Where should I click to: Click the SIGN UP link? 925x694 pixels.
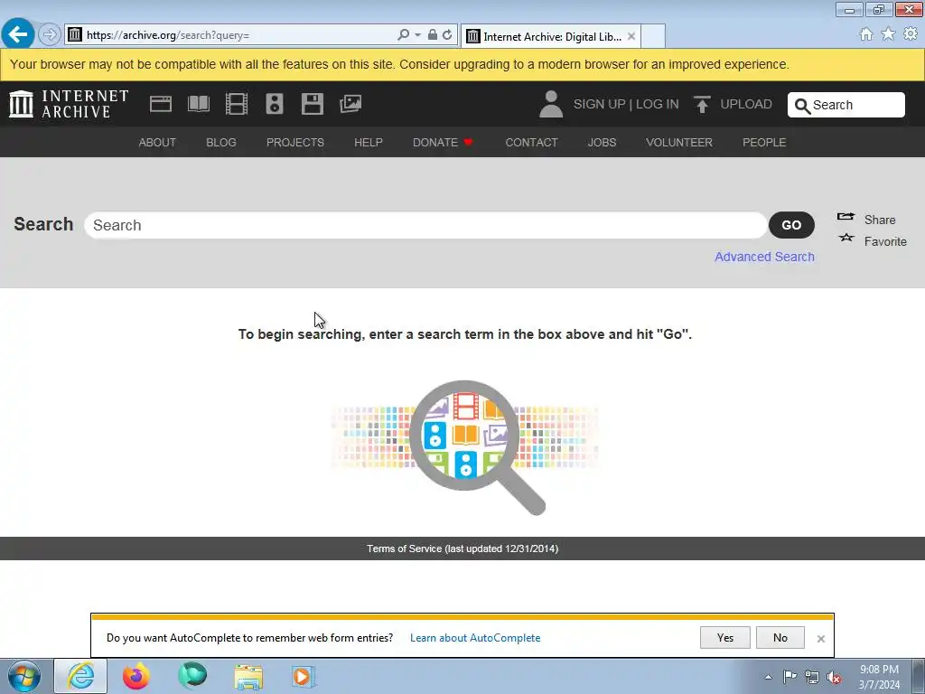point(600,105)
